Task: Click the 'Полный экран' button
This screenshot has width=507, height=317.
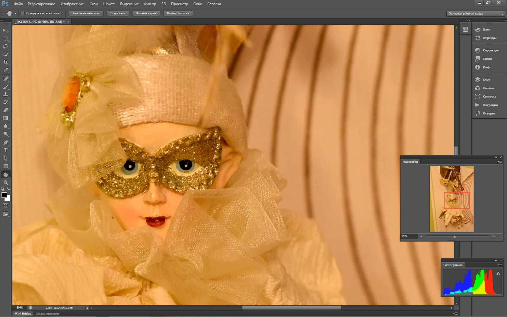Action: click(x=146, y=13)
